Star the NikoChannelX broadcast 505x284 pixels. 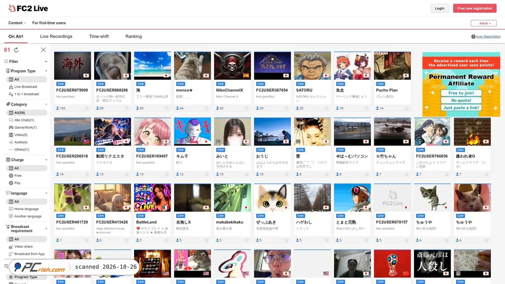[x=247, y=108]
